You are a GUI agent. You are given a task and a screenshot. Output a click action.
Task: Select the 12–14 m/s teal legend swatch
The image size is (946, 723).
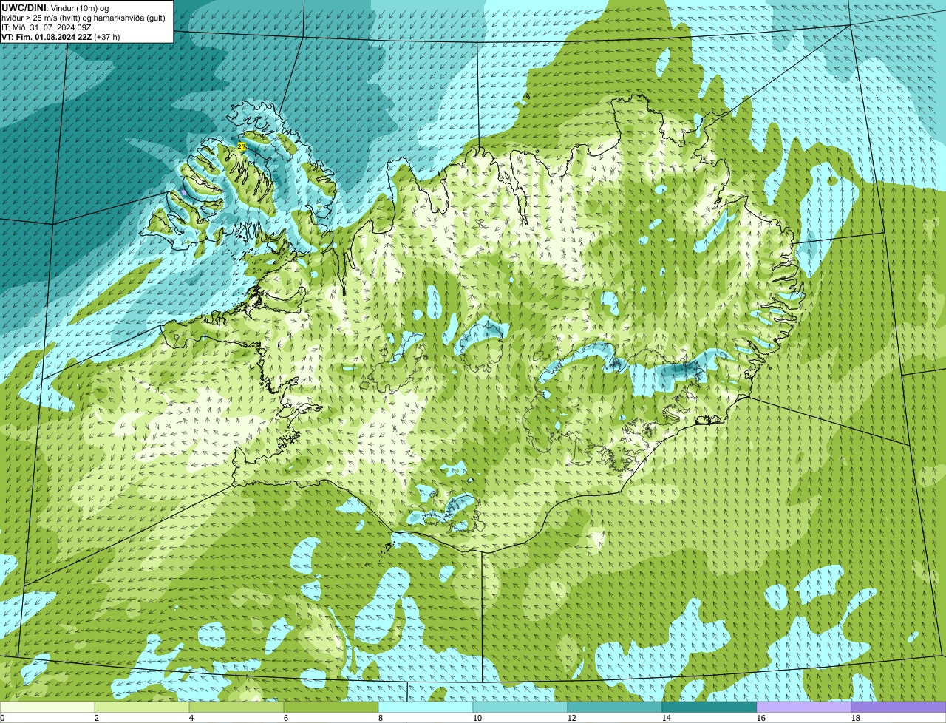pos(615,707)
